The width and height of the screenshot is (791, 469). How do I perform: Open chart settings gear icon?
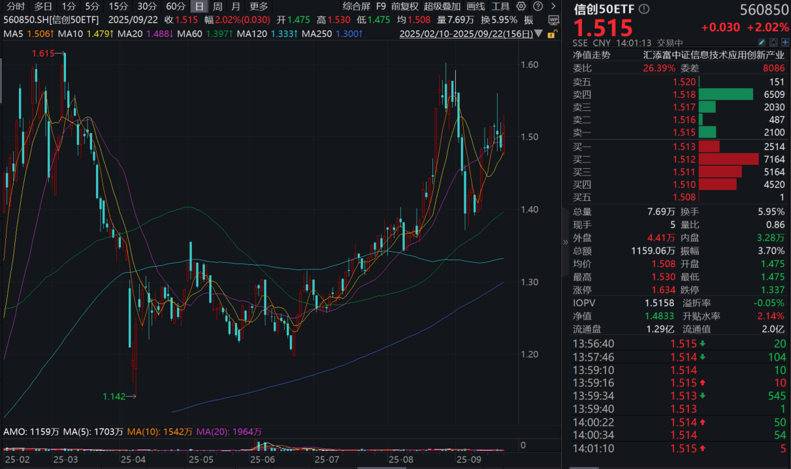521,6
